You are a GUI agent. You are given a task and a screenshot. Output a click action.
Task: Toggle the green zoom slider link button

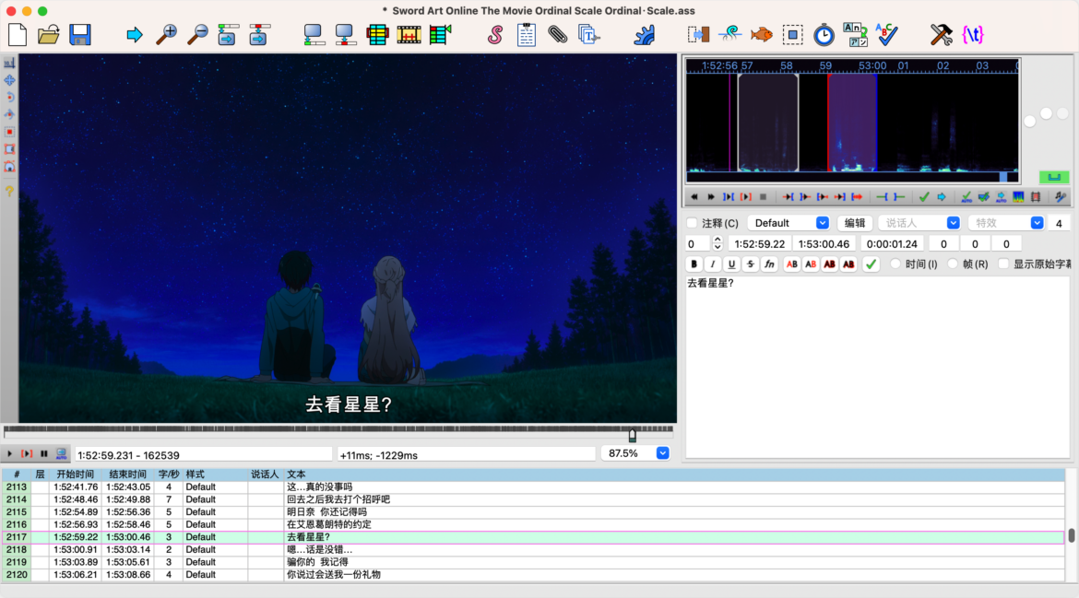coord(1053,177)
